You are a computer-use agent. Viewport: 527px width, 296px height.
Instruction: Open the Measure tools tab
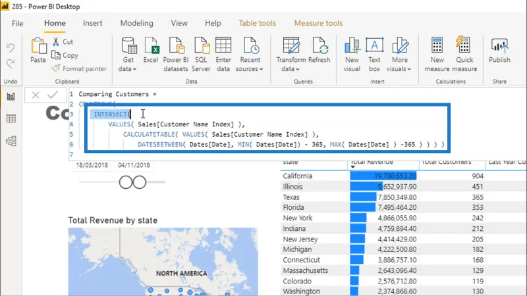tap(318, 23)
